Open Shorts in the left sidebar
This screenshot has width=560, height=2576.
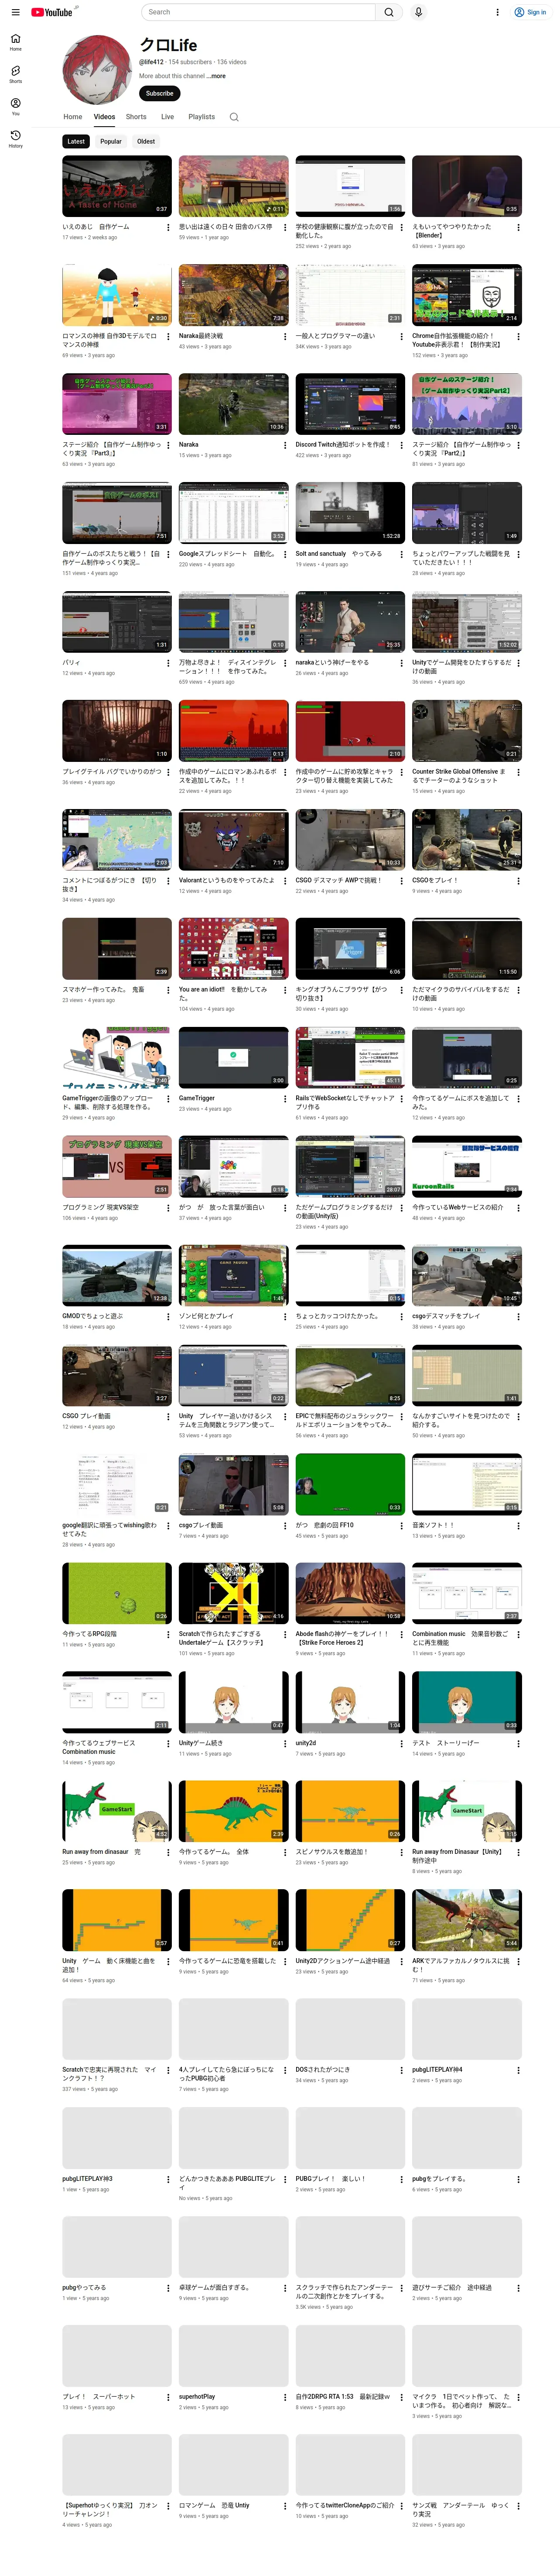click(x=15, y=73)
